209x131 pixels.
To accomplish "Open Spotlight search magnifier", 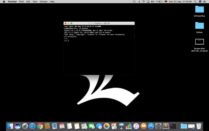I will (x=195, y=2).
